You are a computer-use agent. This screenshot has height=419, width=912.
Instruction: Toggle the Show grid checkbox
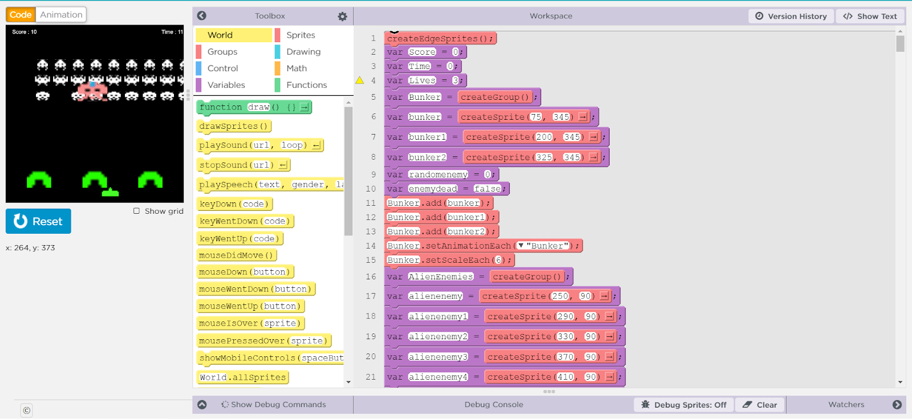click(x=136, y=211)
